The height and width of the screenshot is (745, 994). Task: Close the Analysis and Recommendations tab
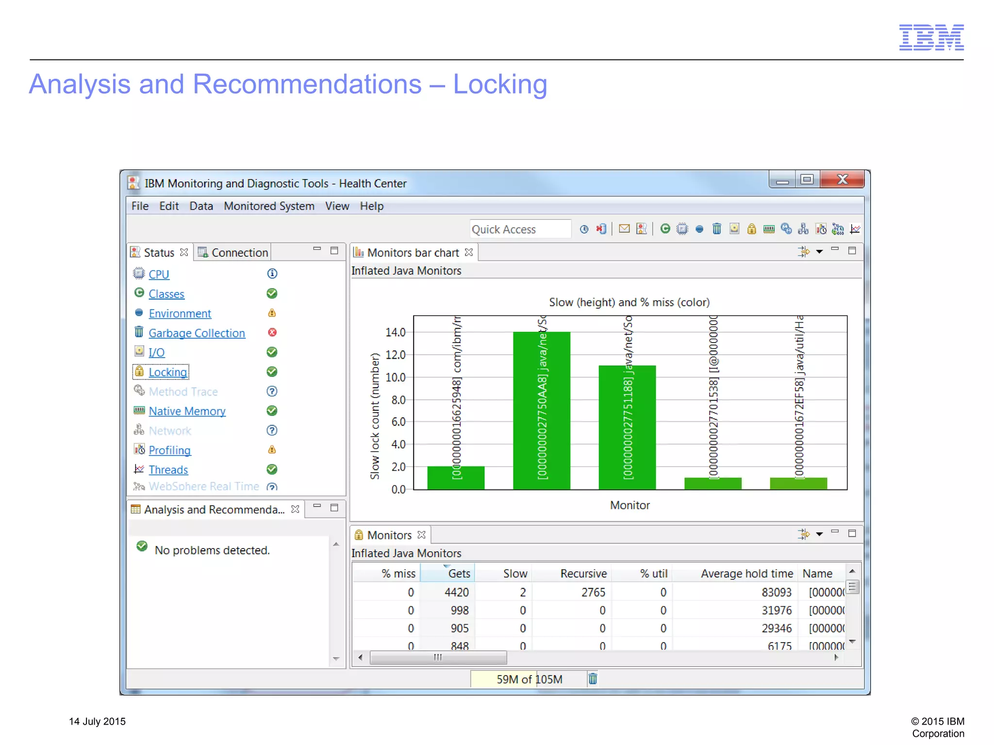point(295,509)
